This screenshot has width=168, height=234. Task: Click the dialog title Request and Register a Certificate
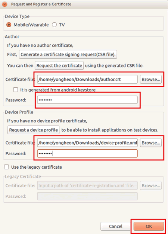coord(41,4)
